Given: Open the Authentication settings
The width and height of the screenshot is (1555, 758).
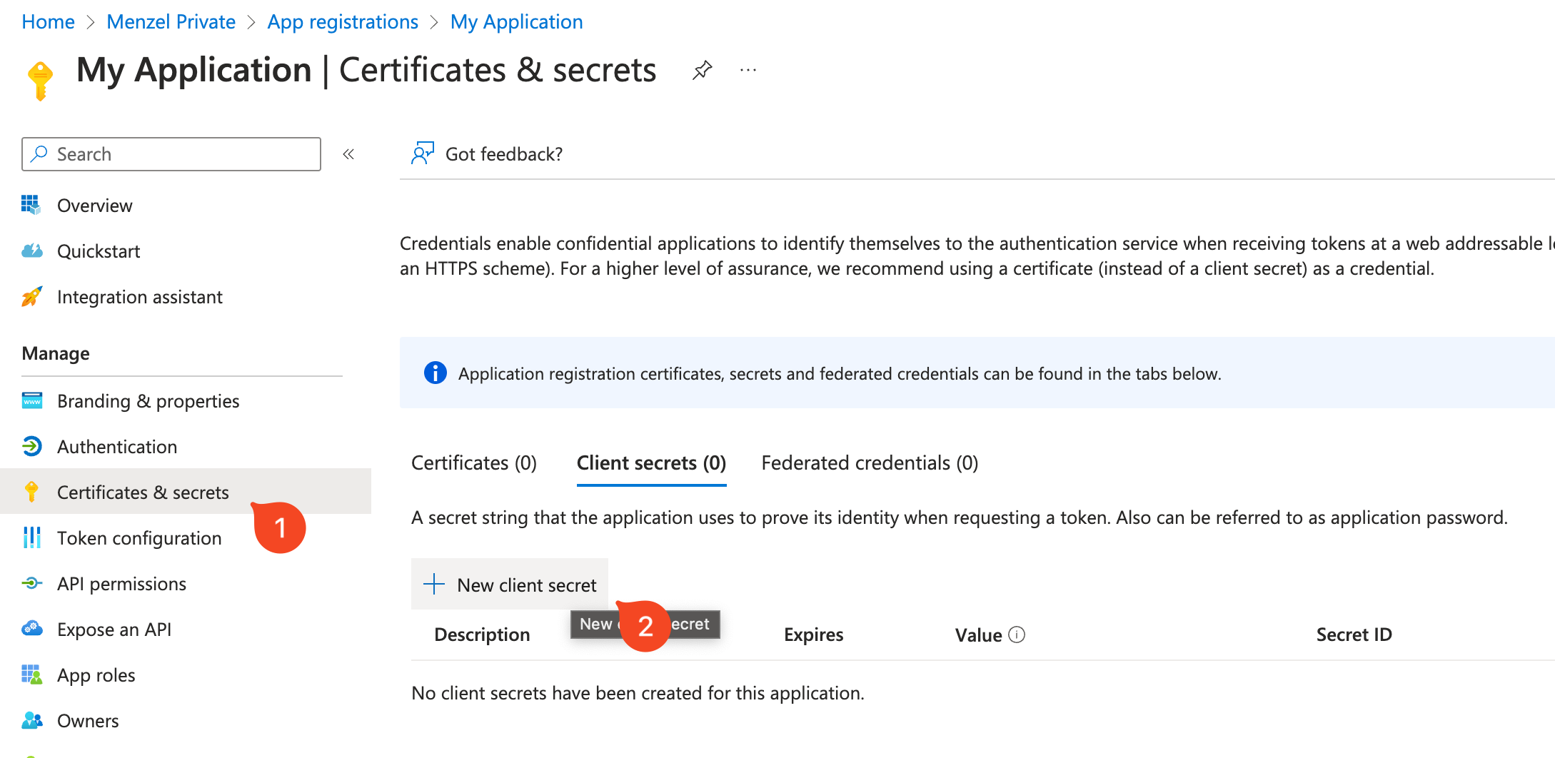Looking at the screenshot, I should pos(117,447).
